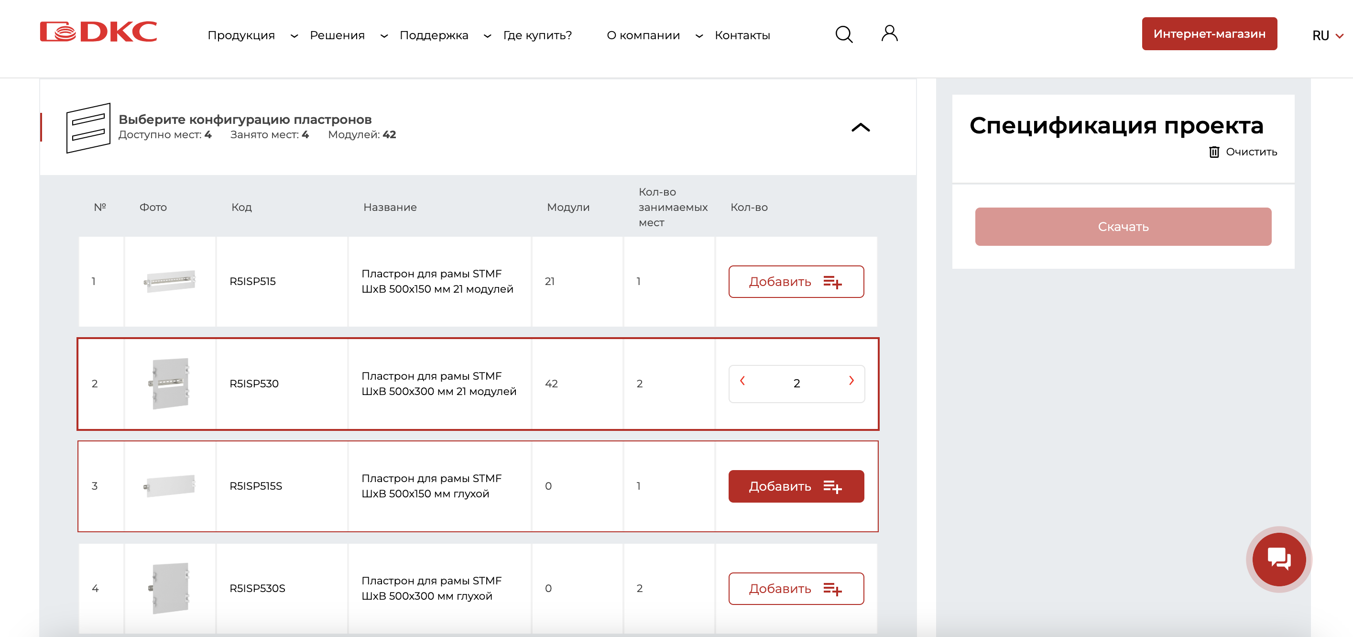Open the site search magnifier icon
The image size is (1353, 637).
click(844, 34)
